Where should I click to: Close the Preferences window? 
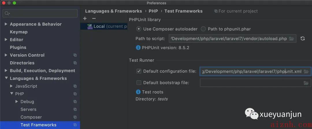[3, 3]
